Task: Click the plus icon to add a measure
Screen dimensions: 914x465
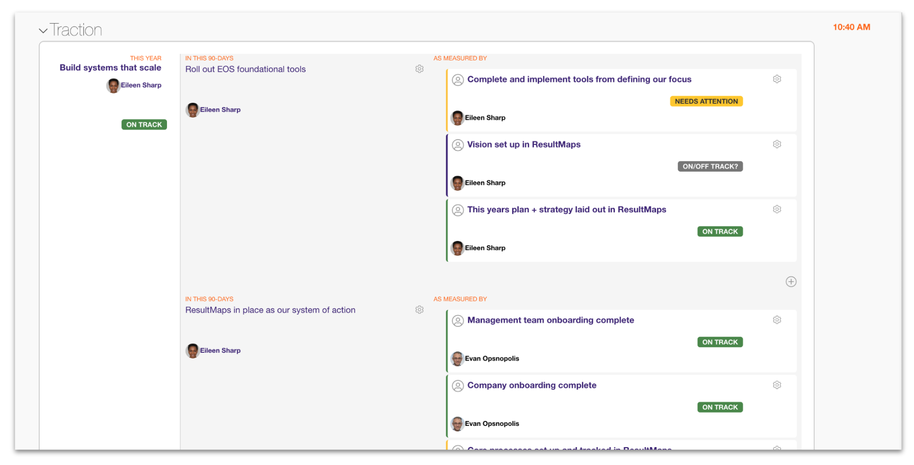Action: pyautogui.click(x=791, y=282)
